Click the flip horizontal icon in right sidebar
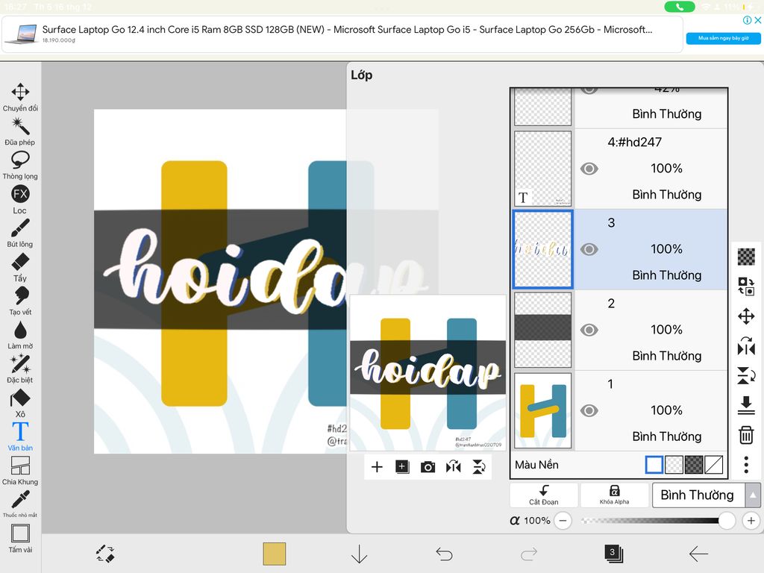The height and width of the screenshot is (573, 764). 746,346
